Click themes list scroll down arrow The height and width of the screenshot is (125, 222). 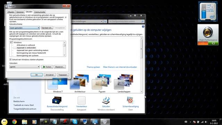[142, 92]
